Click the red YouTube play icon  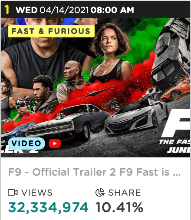click(55, 143)
